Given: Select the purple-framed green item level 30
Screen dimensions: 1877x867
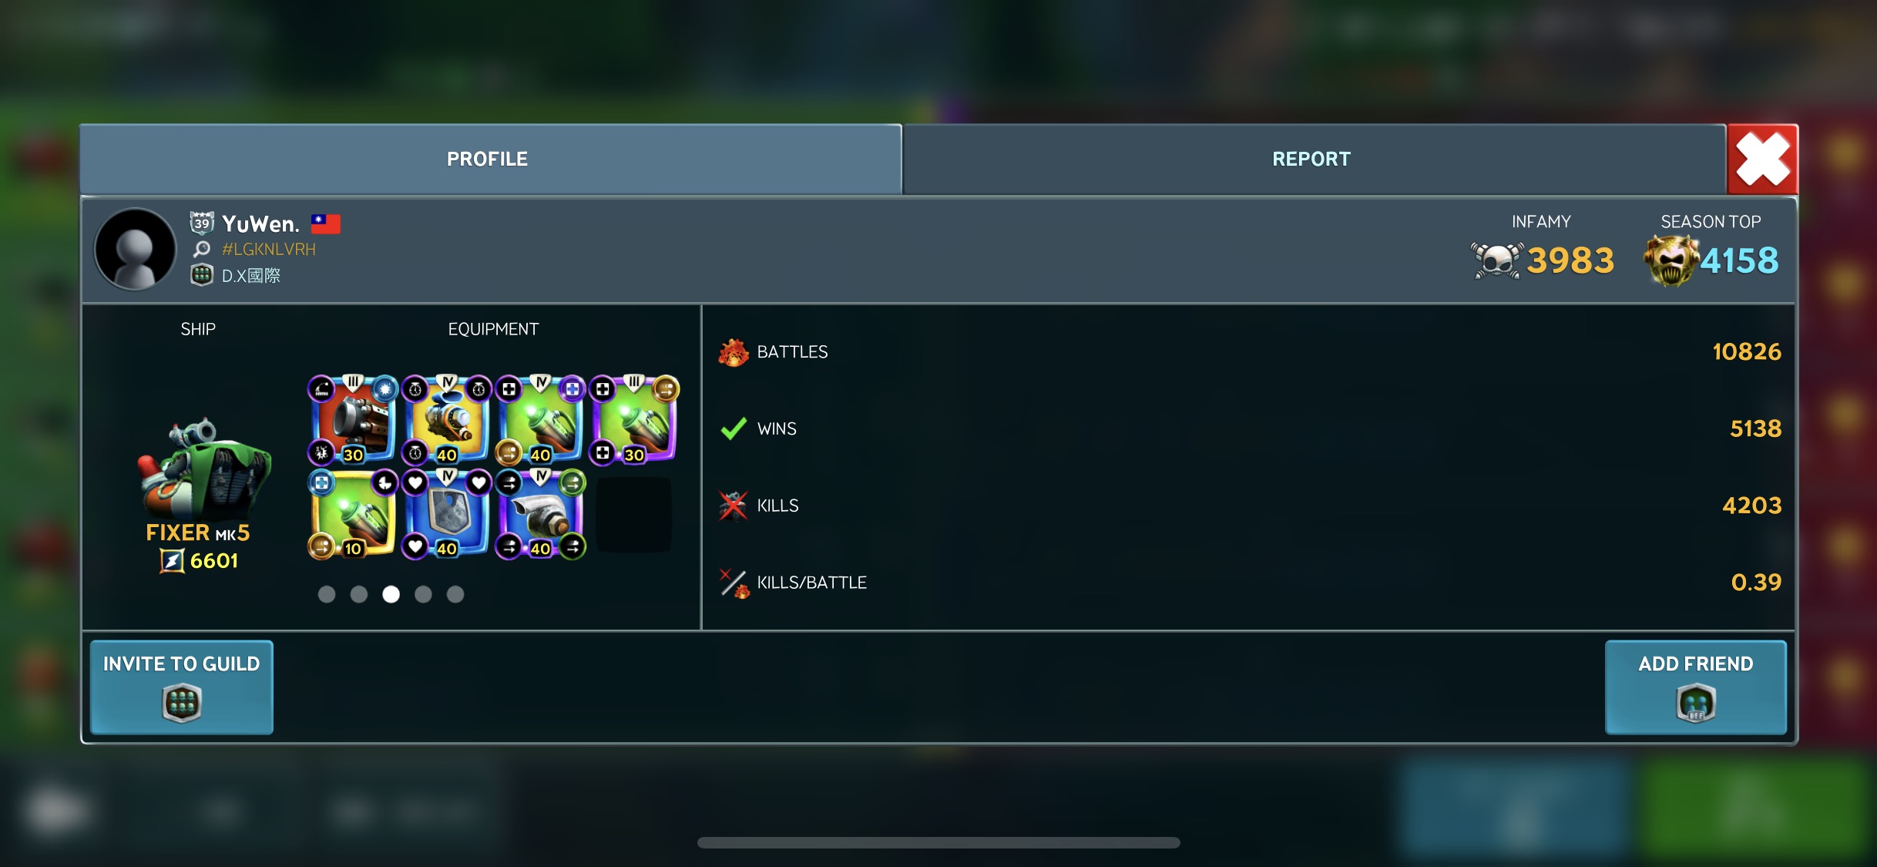Looking at the screenshot, I should pyautogui.click(x=635, y=419).
